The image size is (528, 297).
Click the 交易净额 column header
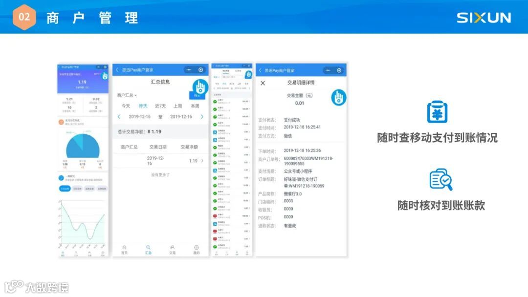(189, 147)
